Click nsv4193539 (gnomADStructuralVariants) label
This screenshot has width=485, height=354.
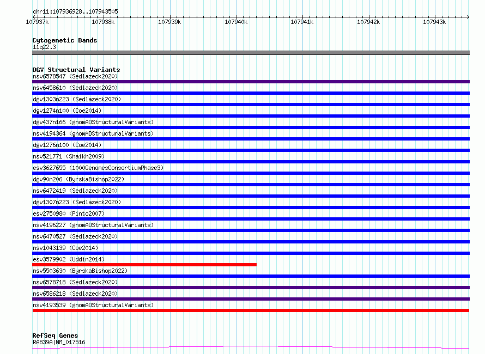click(93, 305)
